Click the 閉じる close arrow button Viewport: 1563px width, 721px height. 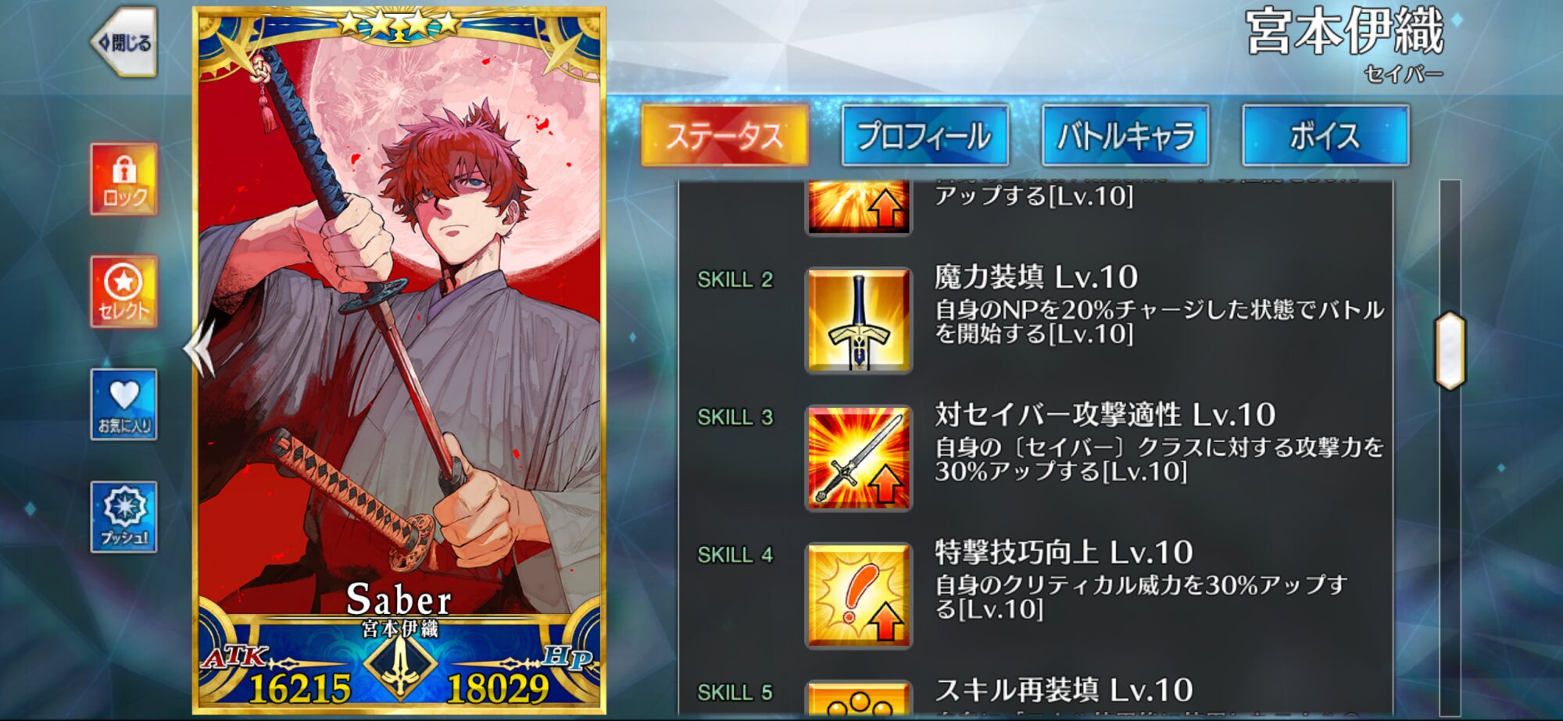125,42
